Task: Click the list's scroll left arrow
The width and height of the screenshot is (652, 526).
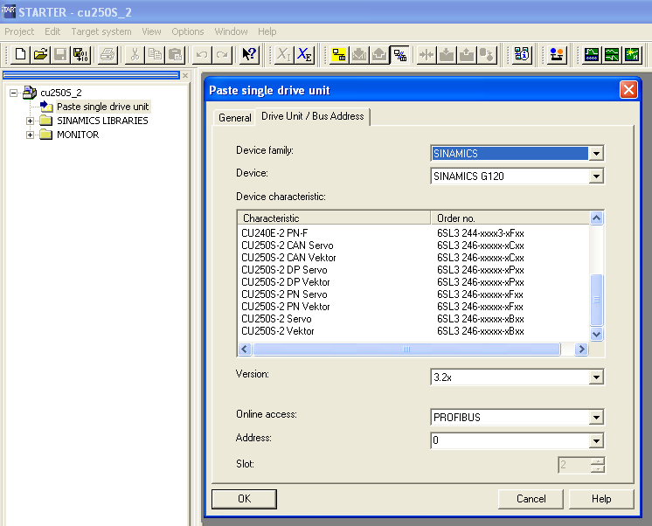Action: pos(245,349)
